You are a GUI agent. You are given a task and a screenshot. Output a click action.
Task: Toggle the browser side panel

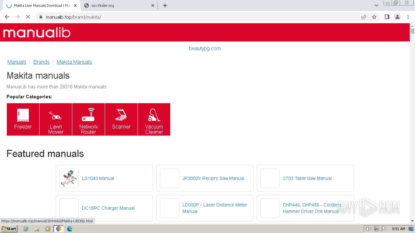click(387, 17)
